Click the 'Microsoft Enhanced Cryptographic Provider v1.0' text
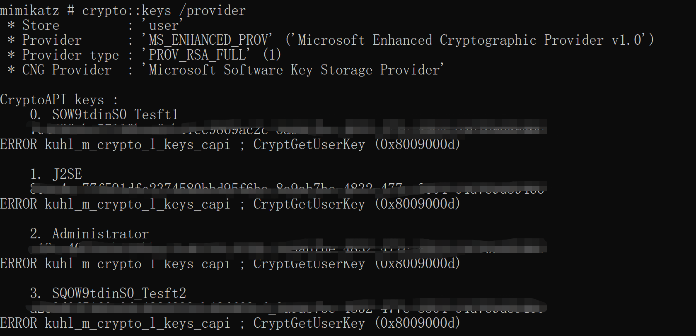The width and height of the screenshot is (696, 336). pyautogui.click(x=470, y=40)
